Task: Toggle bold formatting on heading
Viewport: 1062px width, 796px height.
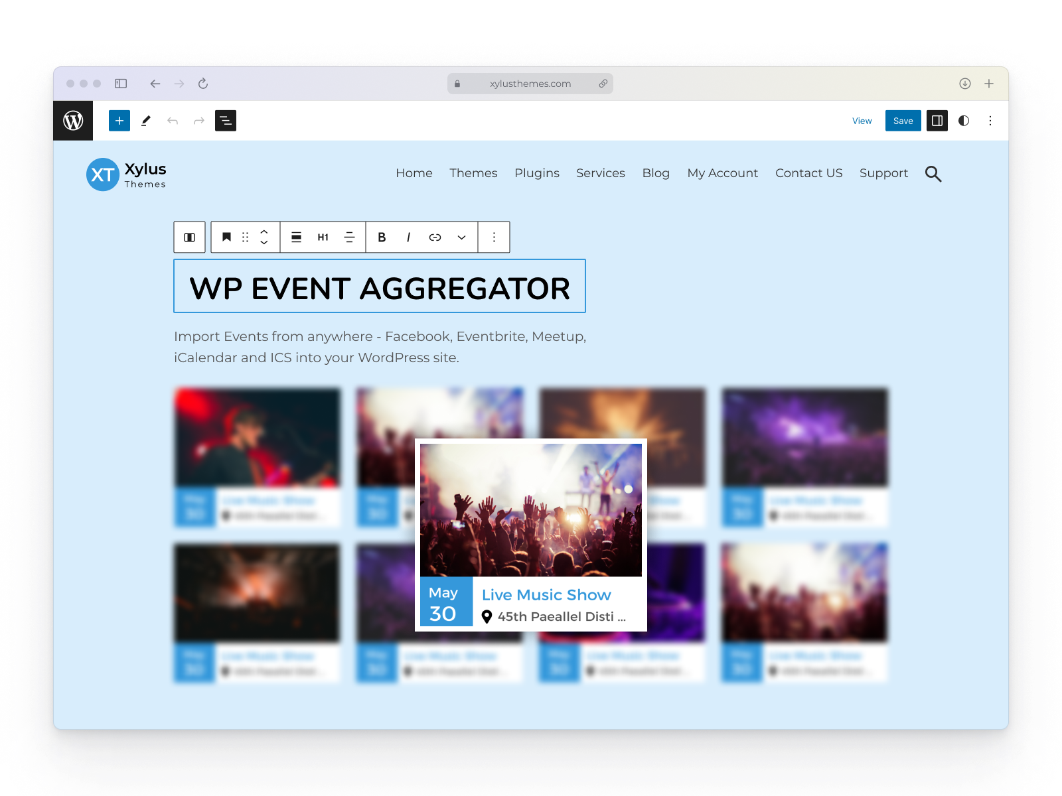Action: [382, 237]
